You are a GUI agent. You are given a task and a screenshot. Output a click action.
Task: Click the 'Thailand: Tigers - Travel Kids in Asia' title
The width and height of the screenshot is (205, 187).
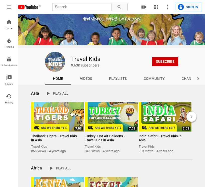[54, 138]
